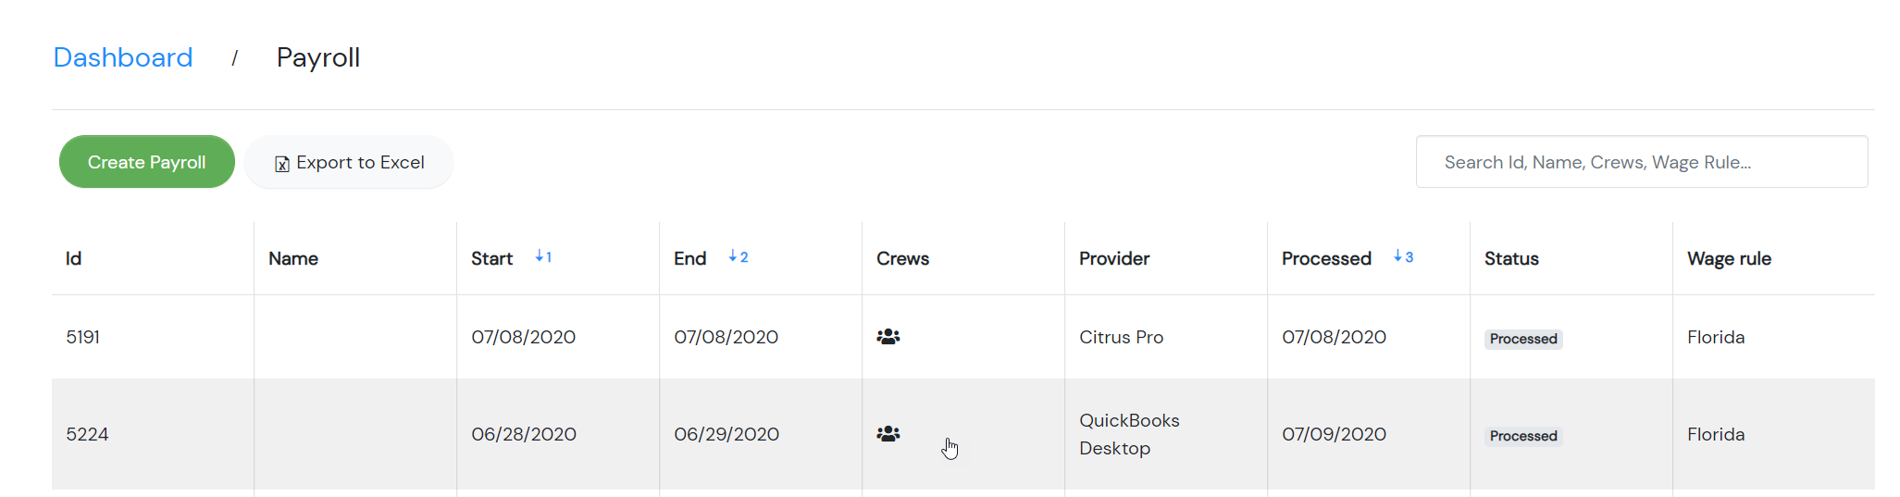1900x497 pixels.
Task: Sort by the Crews column header
Action: pyautogui.click(x=902, y=259)
